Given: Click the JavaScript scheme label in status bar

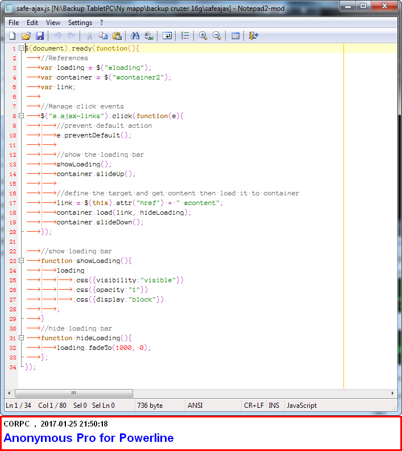Looking at the screenshot, I should pyautogui.click(x=302, y=406).
